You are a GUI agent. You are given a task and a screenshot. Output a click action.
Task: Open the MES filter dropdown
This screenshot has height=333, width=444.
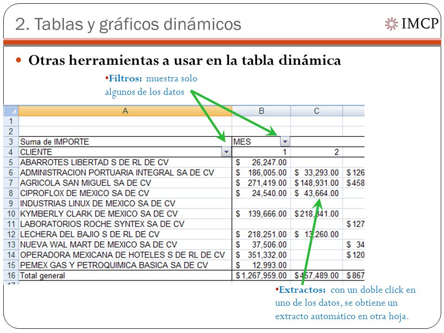click(x=285, y=142)
